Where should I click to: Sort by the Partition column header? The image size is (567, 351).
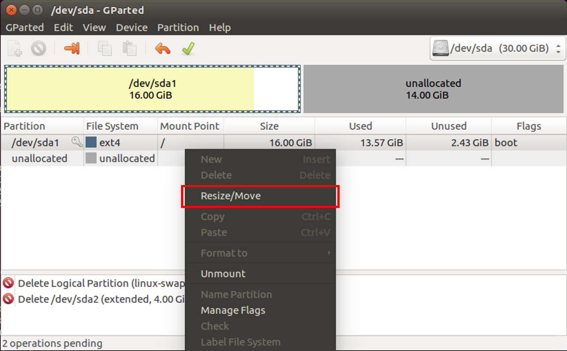(42, 126)
